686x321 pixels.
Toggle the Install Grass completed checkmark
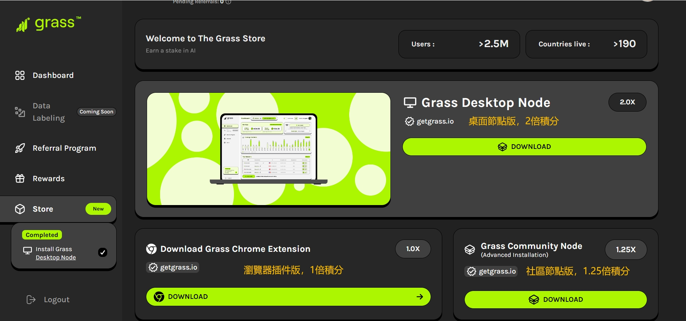(x=103, y=253)
